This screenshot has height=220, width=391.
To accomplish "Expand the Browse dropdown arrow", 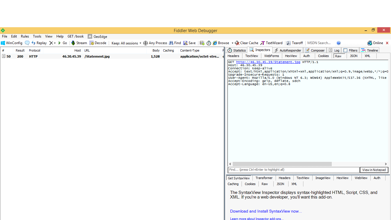I will pos(232,43).
